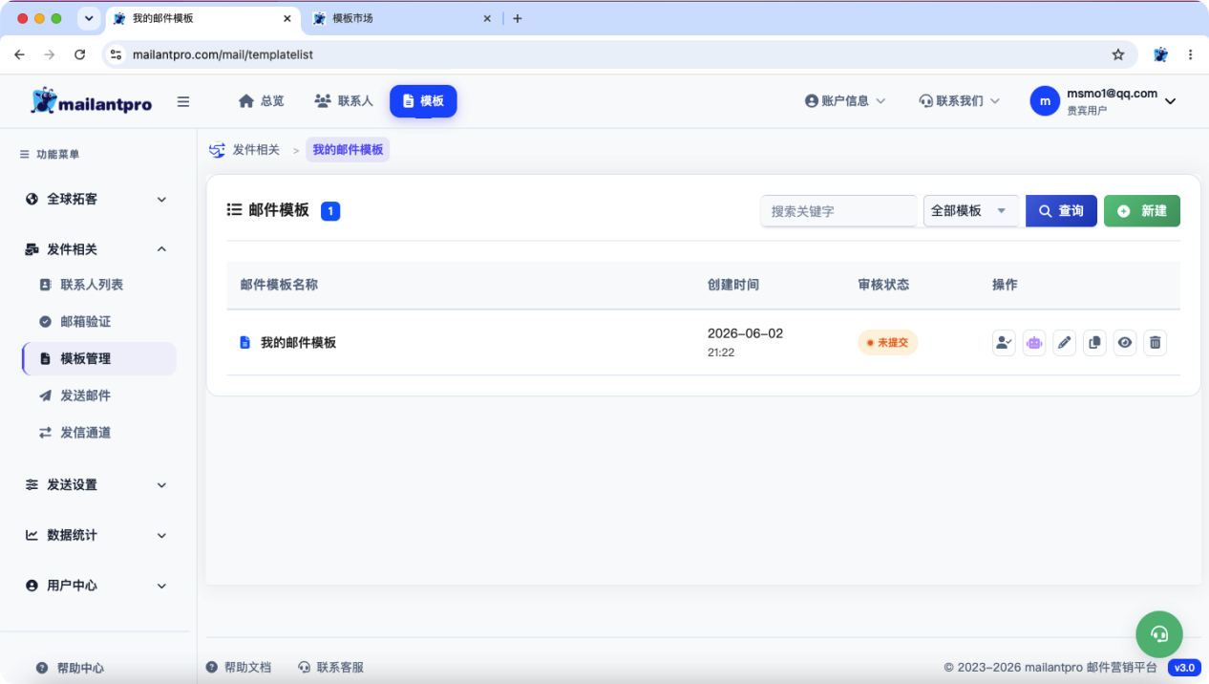Click the 我的邮件模板 breadcrumb
The width and height of the screenshot is (1209, 684).
(348, 150)
